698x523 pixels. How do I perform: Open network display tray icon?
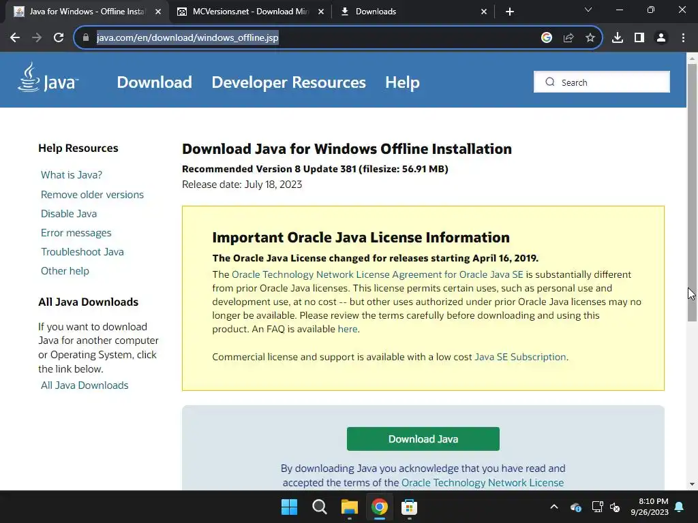coord(597,507)
